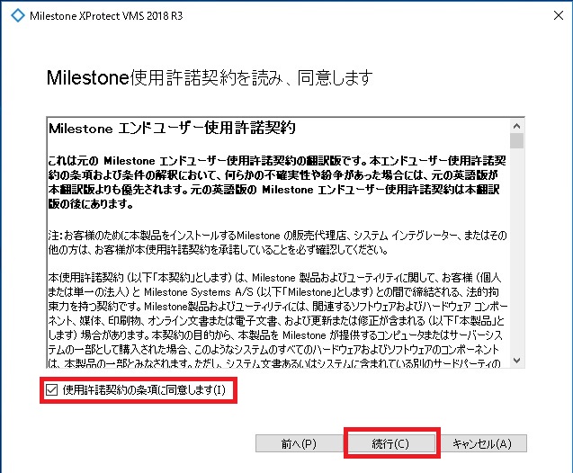Screen dimensions: 573x473
Task: Click window title Milestone XProtect VMS 2018 R3
Action: tap(106, 16)
